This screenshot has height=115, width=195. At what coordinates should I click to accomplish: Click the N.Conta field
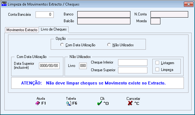point(169,14)
